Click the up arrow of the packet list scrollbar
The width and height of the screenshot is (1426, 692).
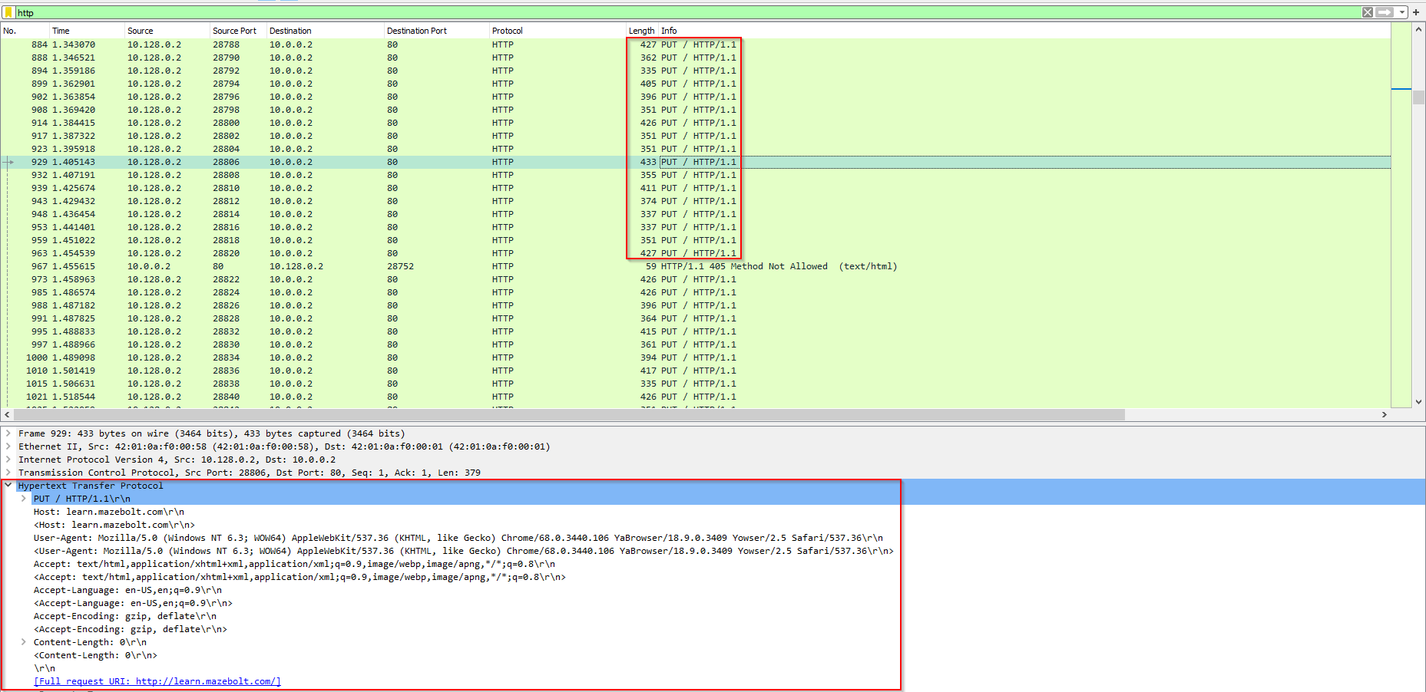pyautogui.click(x=1418, y=29)
